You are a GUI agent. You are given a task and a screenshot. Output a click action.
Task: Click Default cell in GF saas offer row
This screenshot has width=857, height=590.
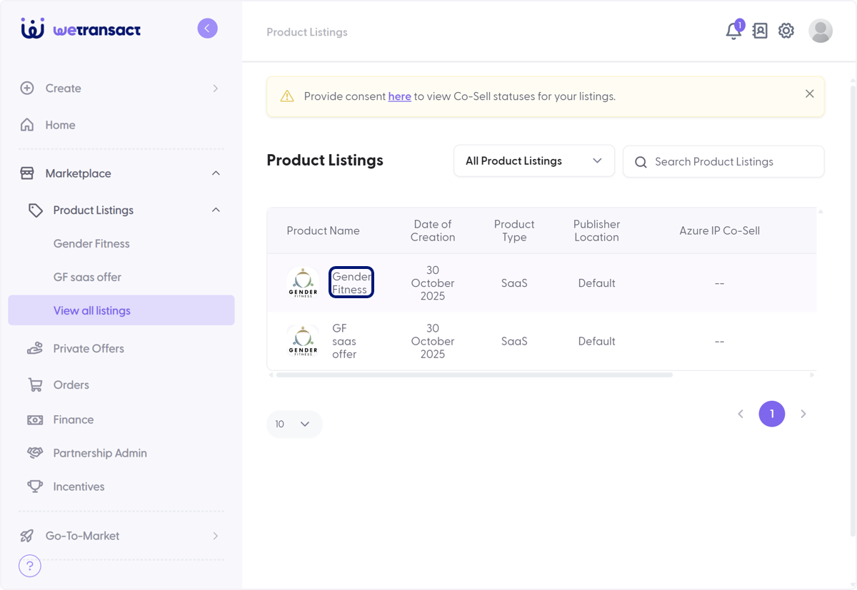click(596, 342)
